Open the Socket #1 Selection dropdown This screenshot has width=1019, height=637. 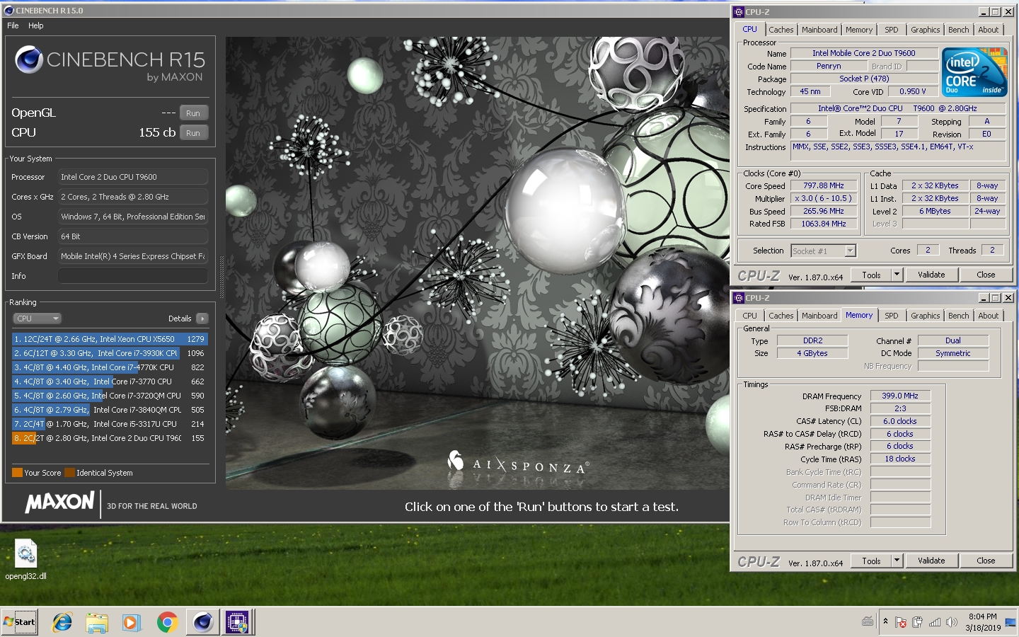[824, 251]
